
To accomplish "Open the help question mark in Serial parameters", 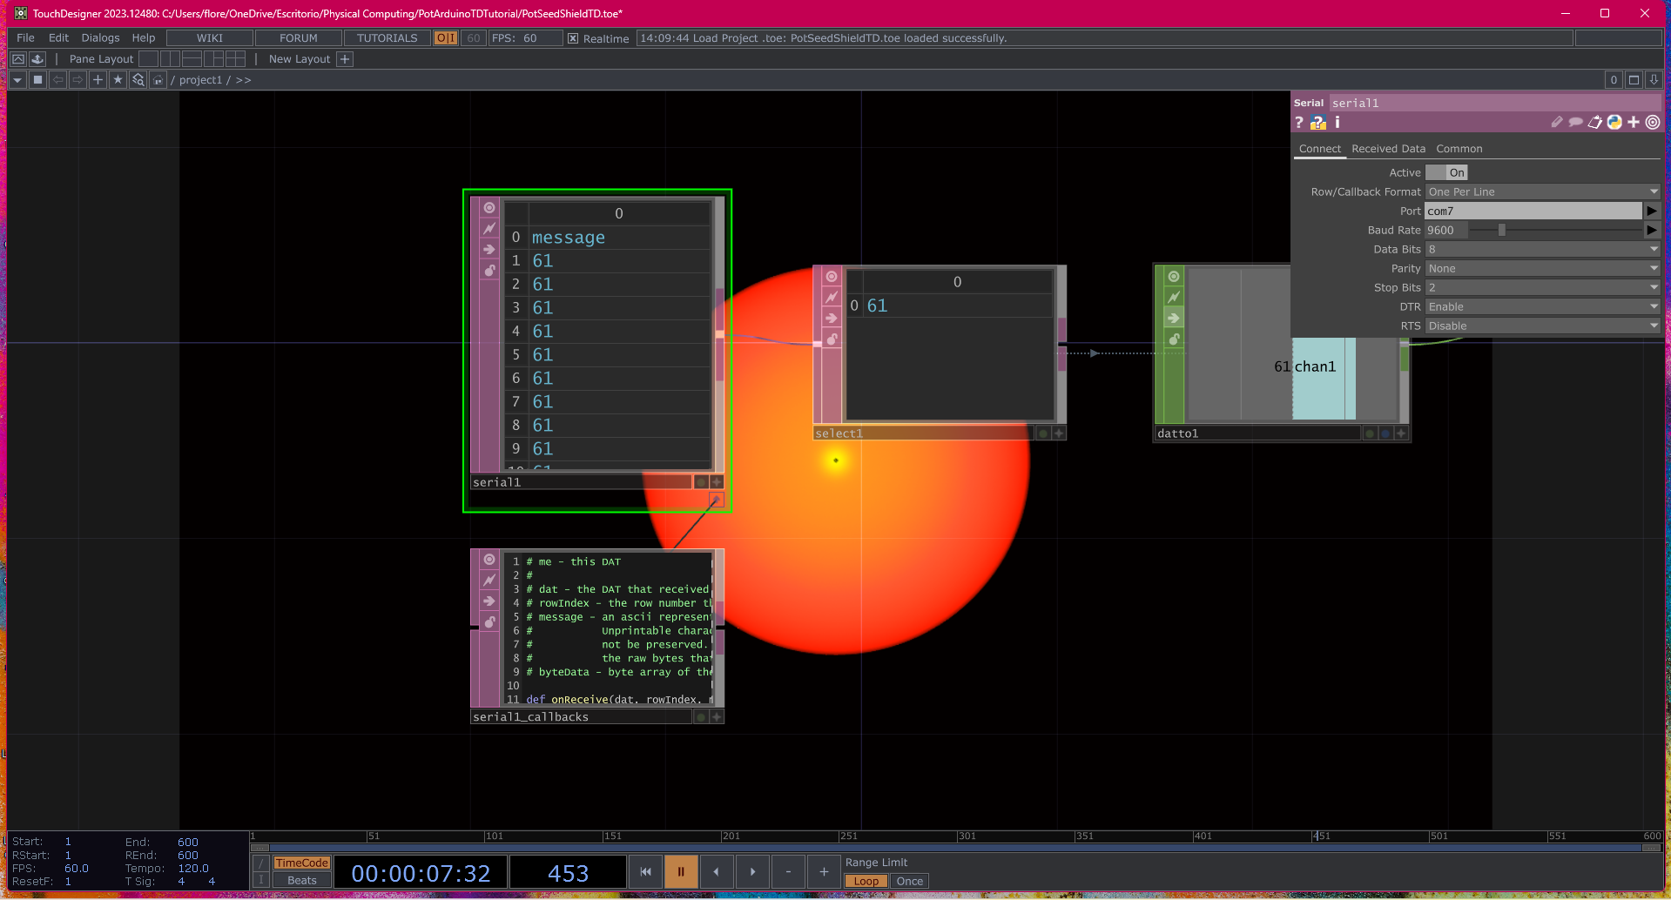I will click(x=1298, y=122).
